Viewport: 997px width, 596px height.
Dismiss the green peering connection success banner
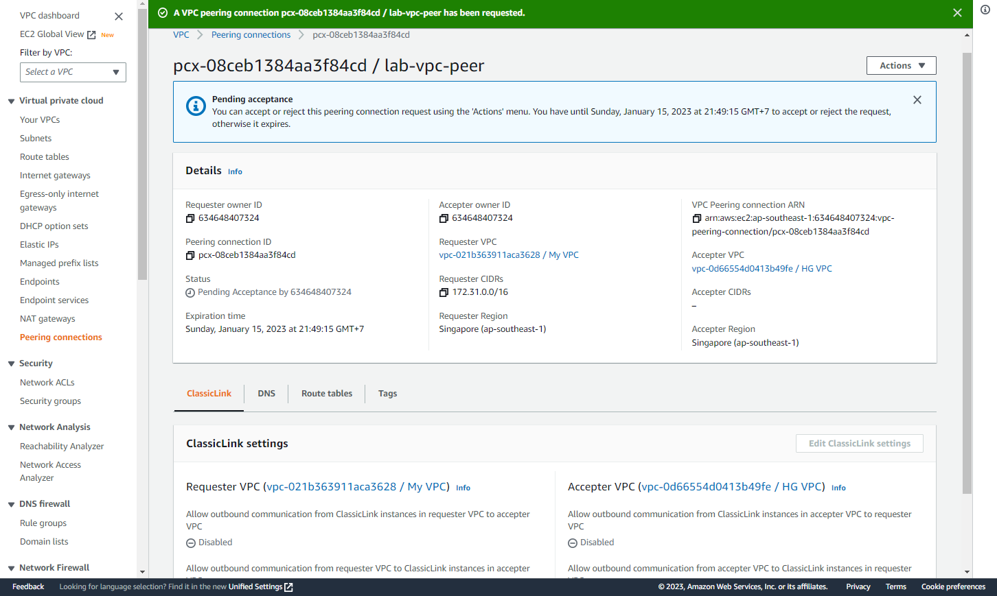click(x=957, y=12)
